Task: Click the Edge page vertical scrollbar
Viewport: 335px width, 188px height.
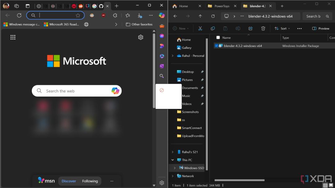Action: (x=154, y=70)
